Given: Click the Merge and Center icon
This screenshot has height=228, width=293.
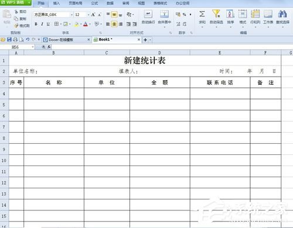Looking at the screenshot, I should [x=164, y=14].
